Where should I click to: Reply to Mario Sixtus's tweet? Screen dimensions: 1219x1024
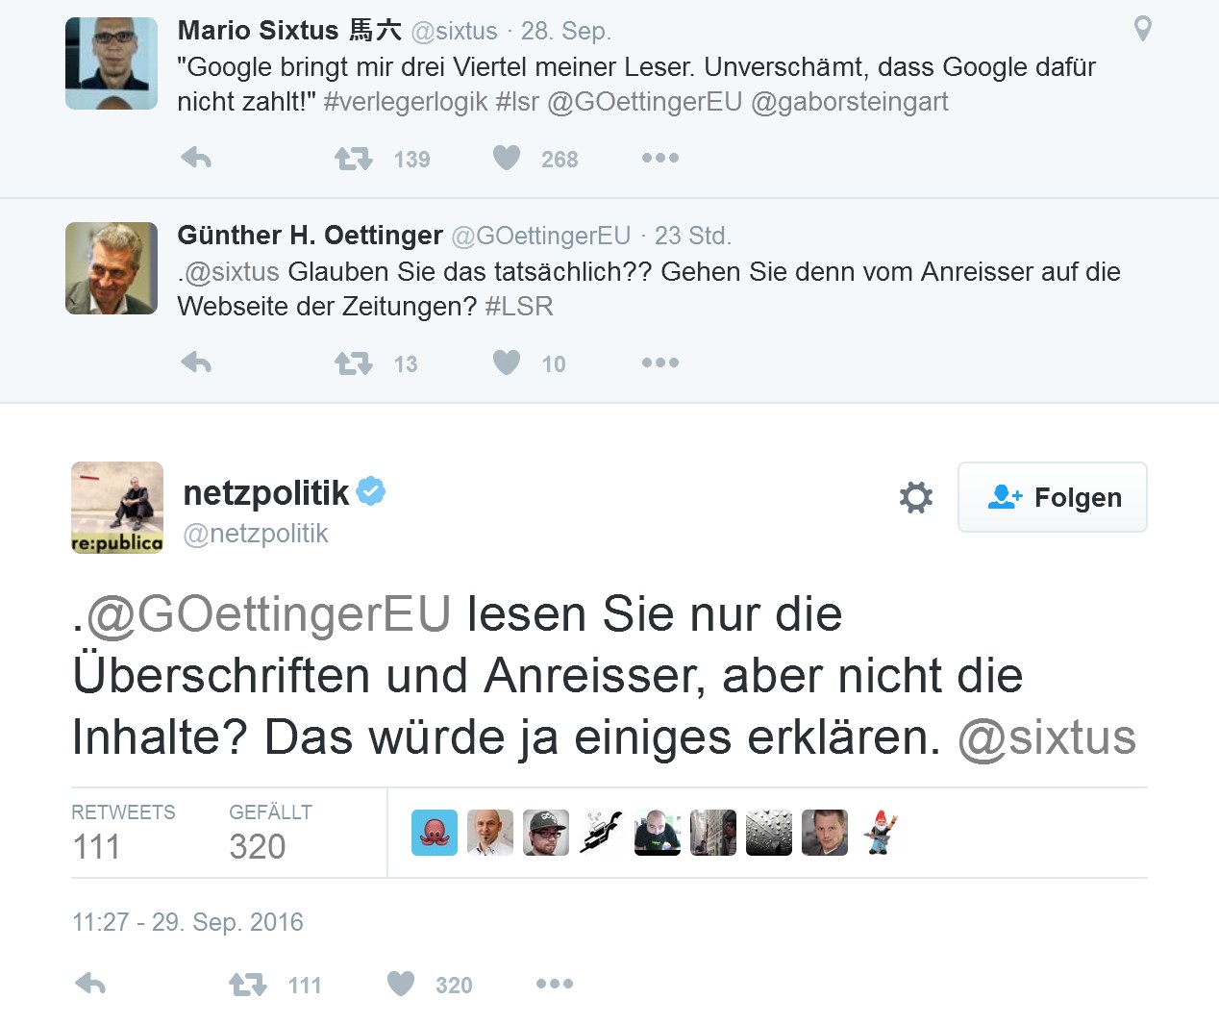click(196, 158)
